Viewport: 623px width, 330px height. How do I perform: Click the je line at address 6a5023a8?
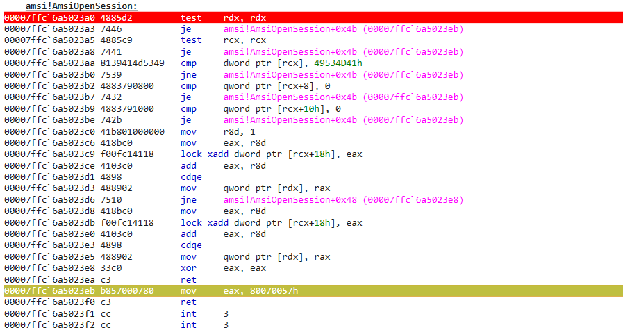pos(234,52)
